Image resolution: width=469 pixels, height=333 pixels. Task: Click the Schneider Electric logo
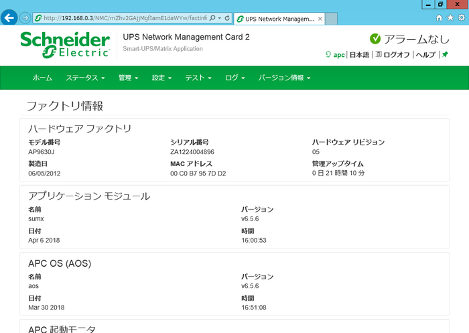coord(65,45)
